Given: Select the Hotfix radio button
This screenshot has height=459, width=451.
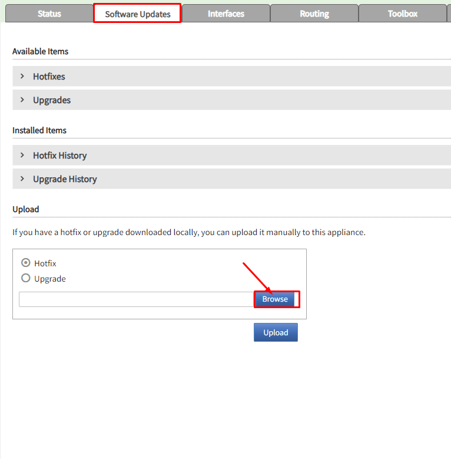Looking at the screenshot, I should 26,263.
